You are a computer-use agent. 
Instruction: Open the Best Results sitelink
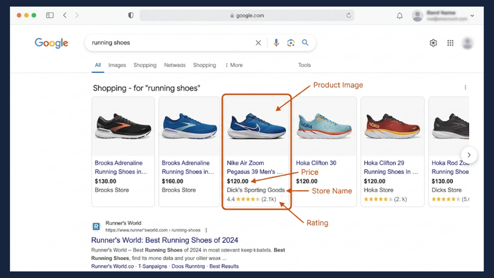pos(224,266)
